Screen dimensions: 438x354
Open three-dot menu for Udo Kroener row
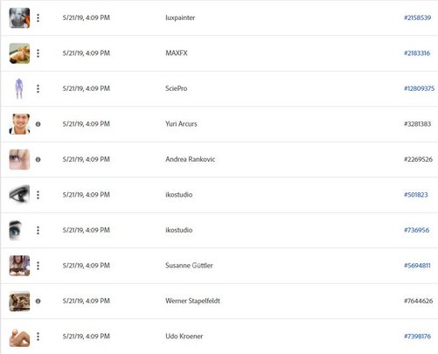click(x=38, y=337)
